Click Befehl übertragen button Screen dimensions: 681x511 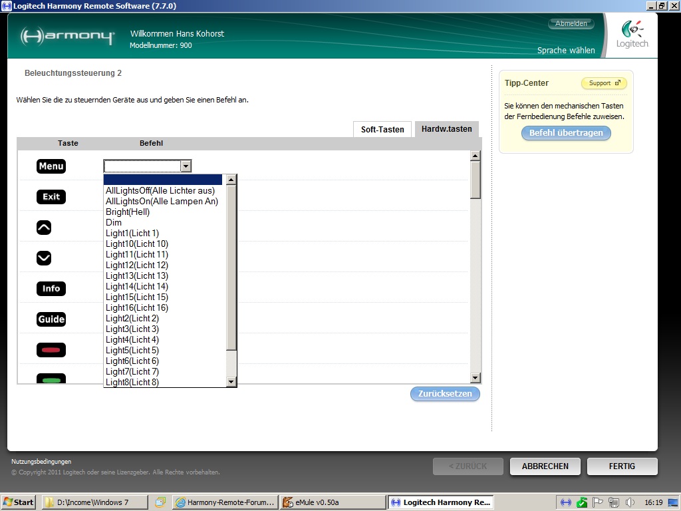pos(566,133)
